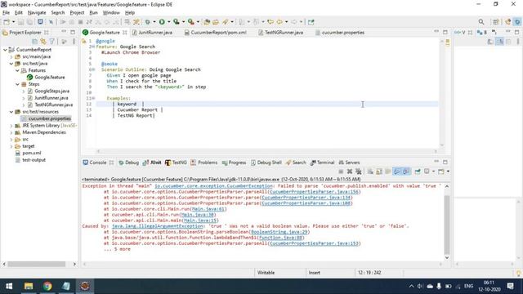The width and height of the screenshot is (523, 294).
Task: Click the Pin Console icon
Action: coord(418,171)
